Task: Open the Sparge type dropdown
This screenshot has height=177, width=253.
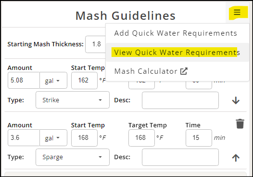Action: pos(73,157)
